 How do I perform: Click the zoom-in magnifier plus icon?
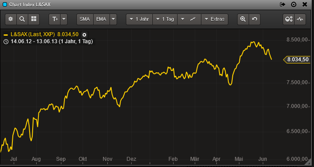[x=243, y=19]
